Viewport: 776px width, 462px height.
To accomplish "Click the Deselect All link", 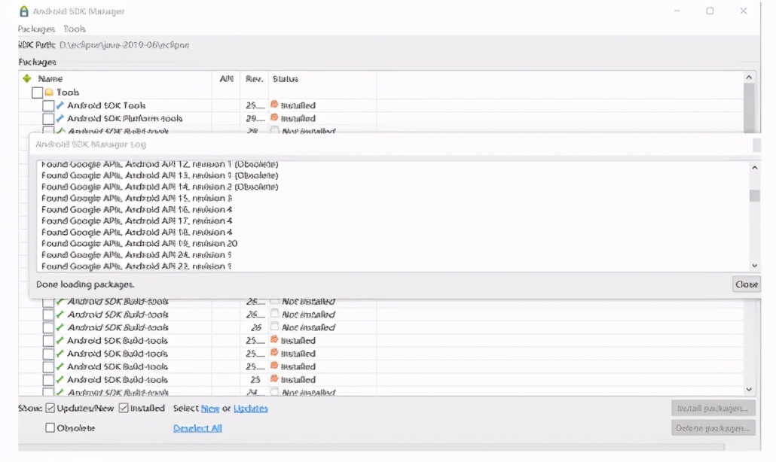I will pos(197,428).
